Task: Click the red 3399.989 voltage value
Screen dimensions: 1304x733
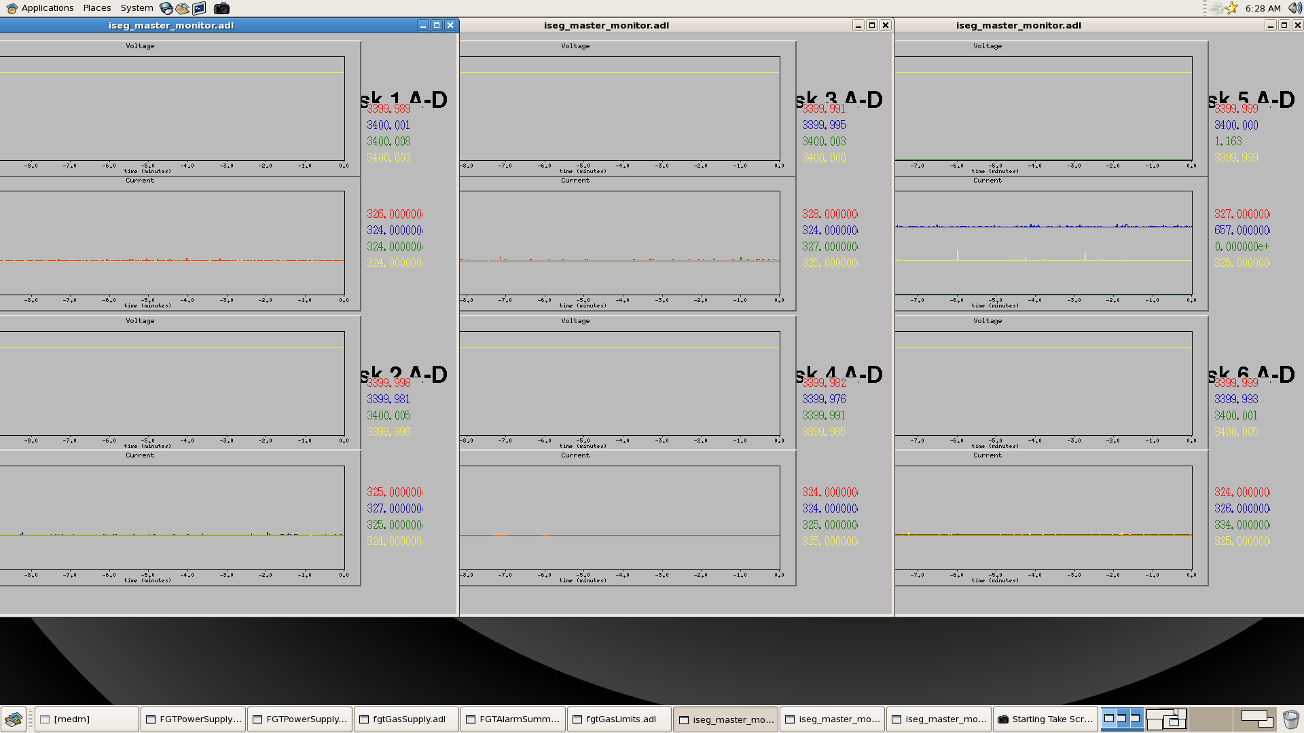Action: click(388, 109)
